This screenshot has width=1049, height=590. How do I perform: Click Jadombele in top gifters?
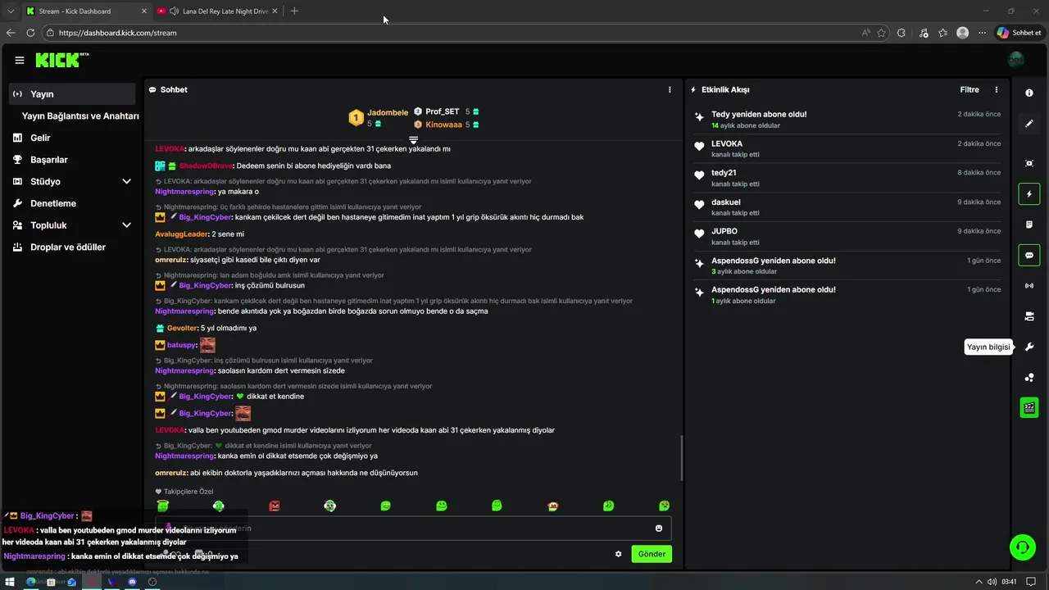pyautogui.click(x=388, y=112)
